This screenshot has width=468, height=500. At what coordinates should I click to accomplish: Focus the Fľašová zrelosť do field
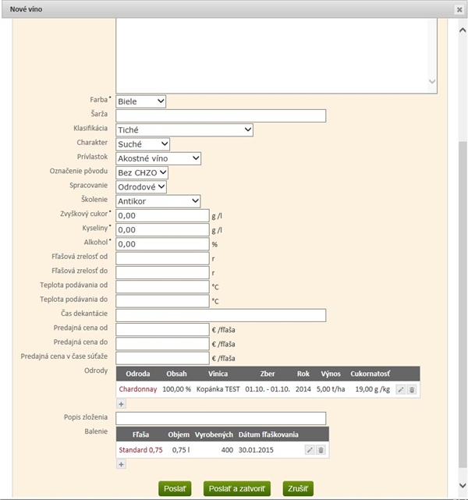click(162, 273)
